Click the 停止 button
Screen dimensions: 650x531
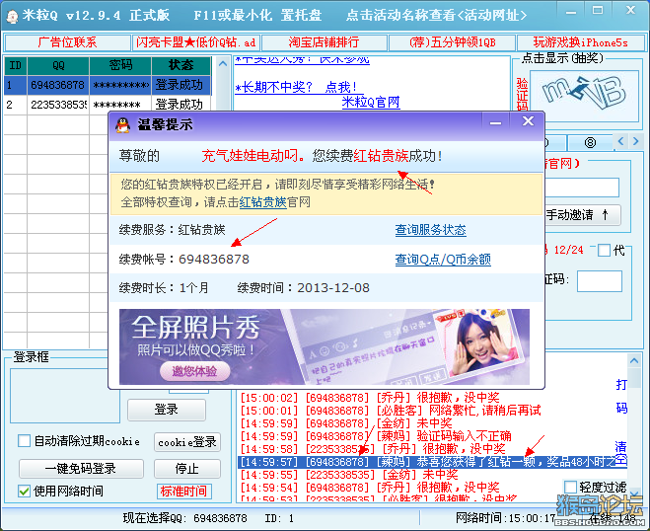(x=187, y=469)
